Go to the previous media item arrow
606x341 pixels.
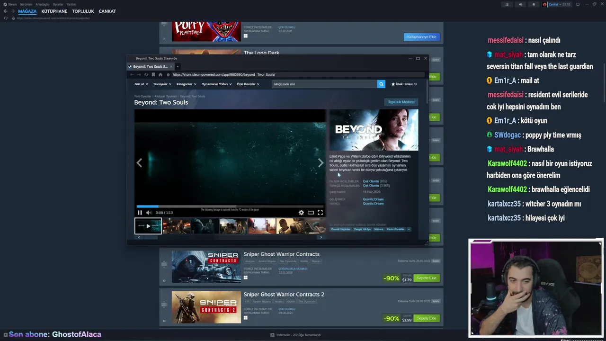pos(139,163)
